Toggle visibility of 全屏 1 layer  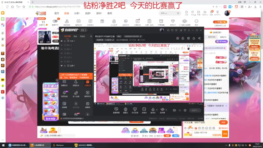click(61, 65)
